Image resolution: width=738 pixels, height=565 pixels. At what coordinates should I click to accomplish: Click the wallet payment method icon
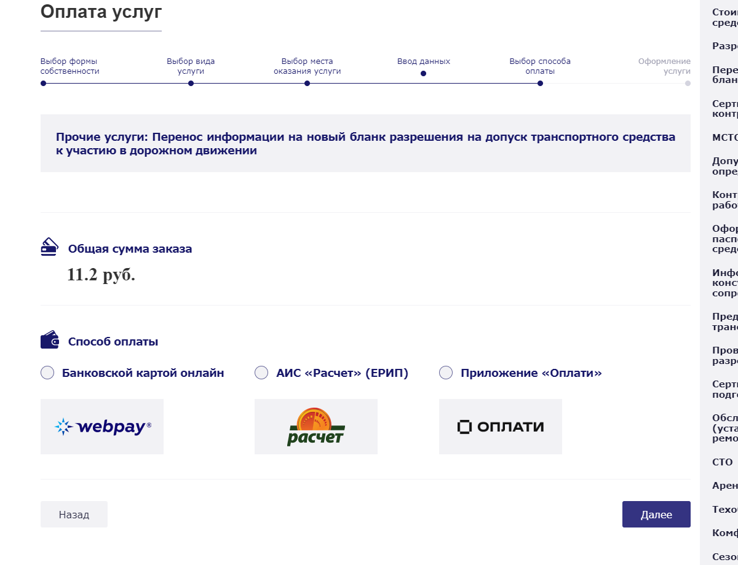point(49,340)
